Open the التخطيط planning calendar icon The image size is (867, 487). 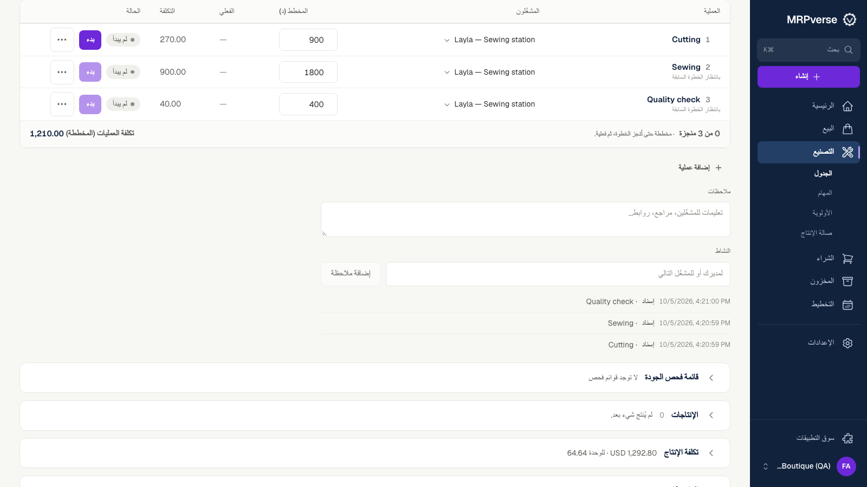(848, 305)
